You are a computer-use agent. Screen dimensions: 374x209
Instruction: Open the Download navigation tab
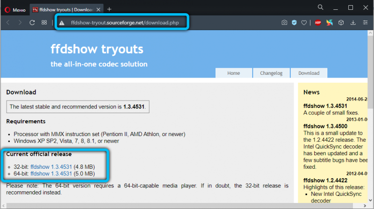(x=309, y=73)
